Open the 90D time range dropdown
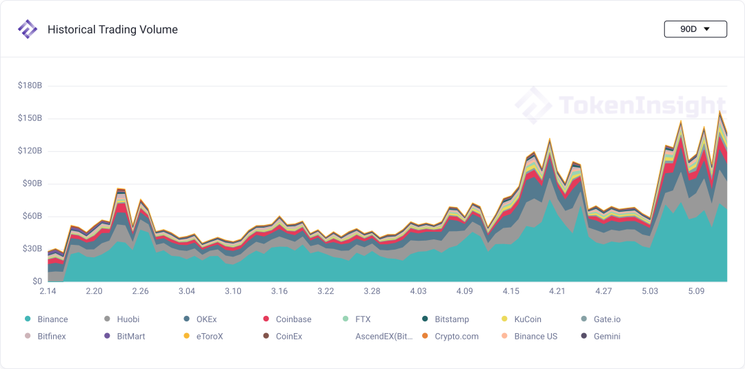Image resolution: width=745 pixels, height=369 pixels. [x=695, y=29]
